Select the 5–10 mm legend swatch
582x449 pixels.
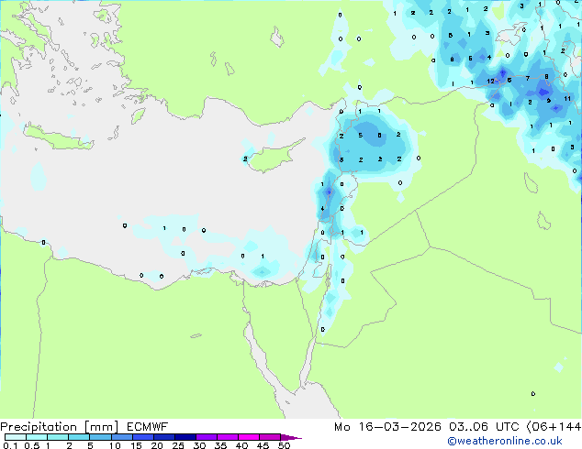[x=100, y=437]
